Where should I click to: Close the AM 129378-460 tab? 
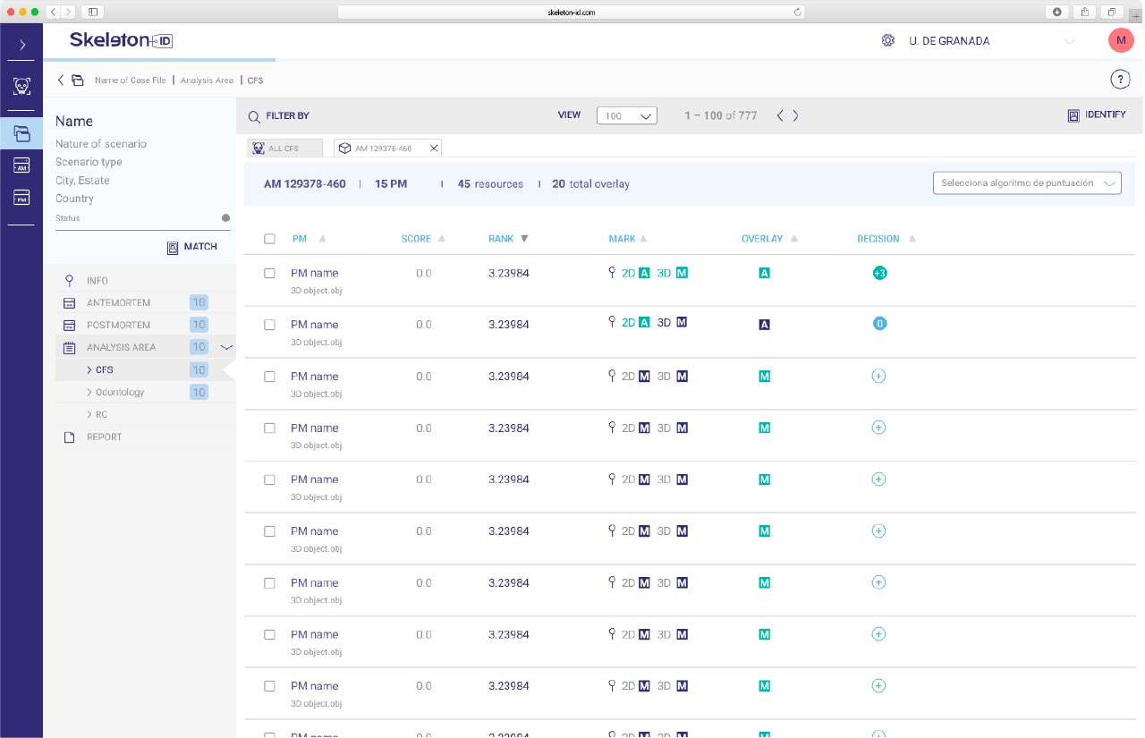point(434,148)
